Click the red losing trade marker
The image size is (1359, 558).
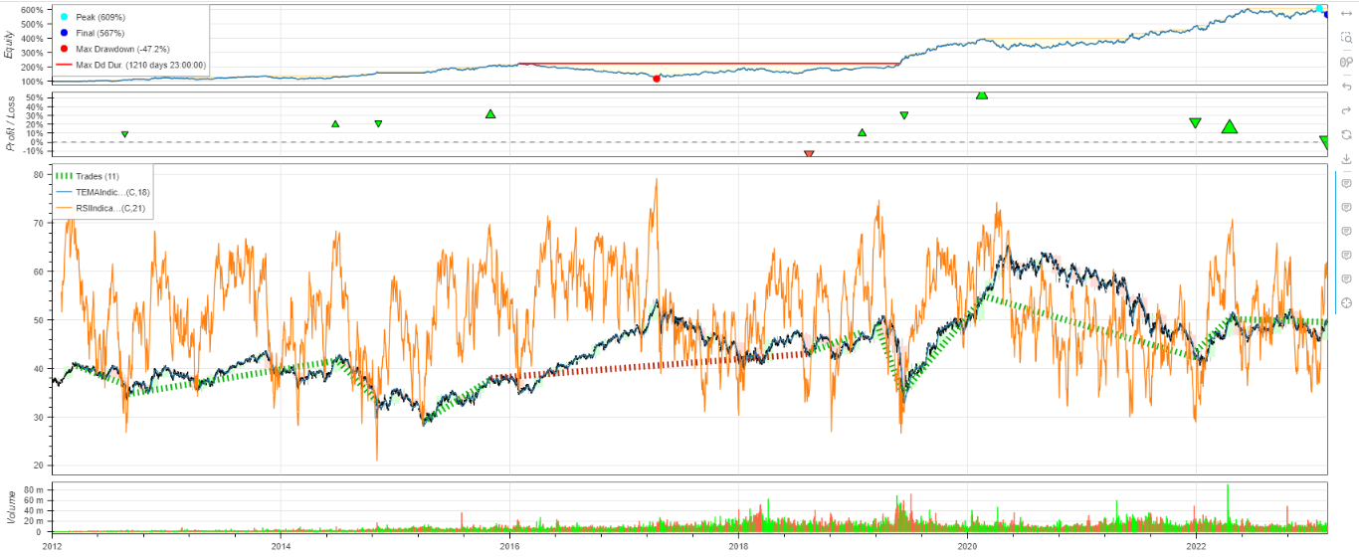pos(809,154)
